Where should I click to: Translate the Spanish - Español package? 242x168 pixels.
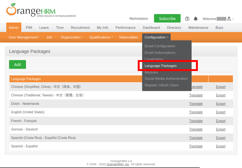[x=196, y=146]
